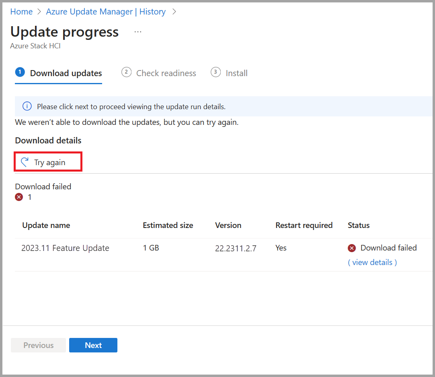The width and height of the screenshot is (435, 377).
Task: Click the 'Please click next to proceed' message
Action: (131, 106)
